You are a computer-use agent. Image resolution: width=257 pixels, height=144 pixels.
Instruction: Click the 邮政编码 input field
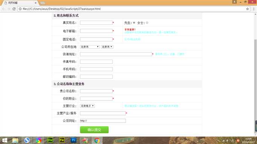(96, 76)
